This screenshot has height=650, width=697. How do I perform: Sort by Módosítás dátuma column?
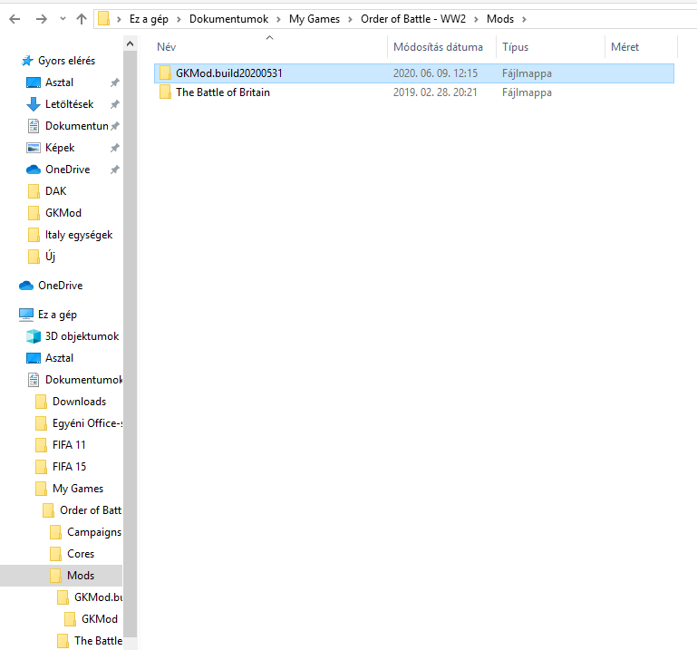[438, 47]
